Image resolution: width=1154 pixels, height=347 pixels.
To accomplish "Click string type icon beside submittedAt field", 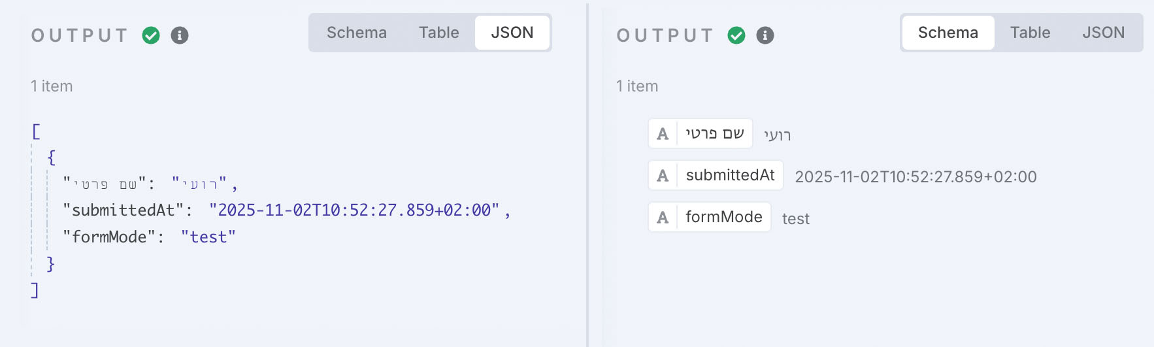I will [663, 176].
